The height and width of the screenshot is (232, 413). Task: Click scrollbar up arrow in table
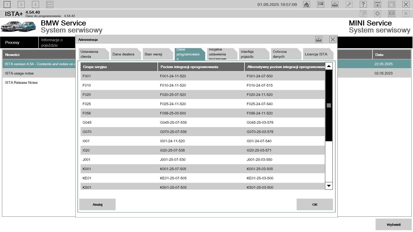click(329, 66)
